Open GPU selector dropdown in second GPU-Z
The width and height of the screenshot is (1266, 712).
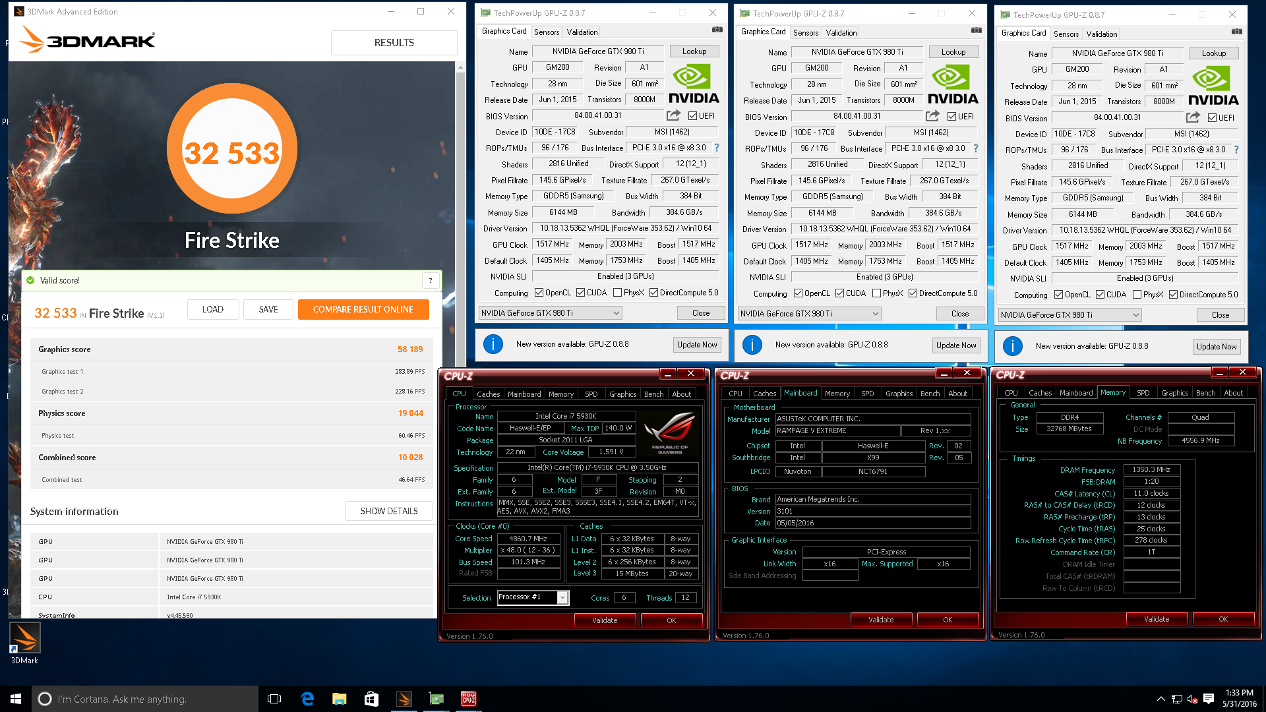point(810,314)
